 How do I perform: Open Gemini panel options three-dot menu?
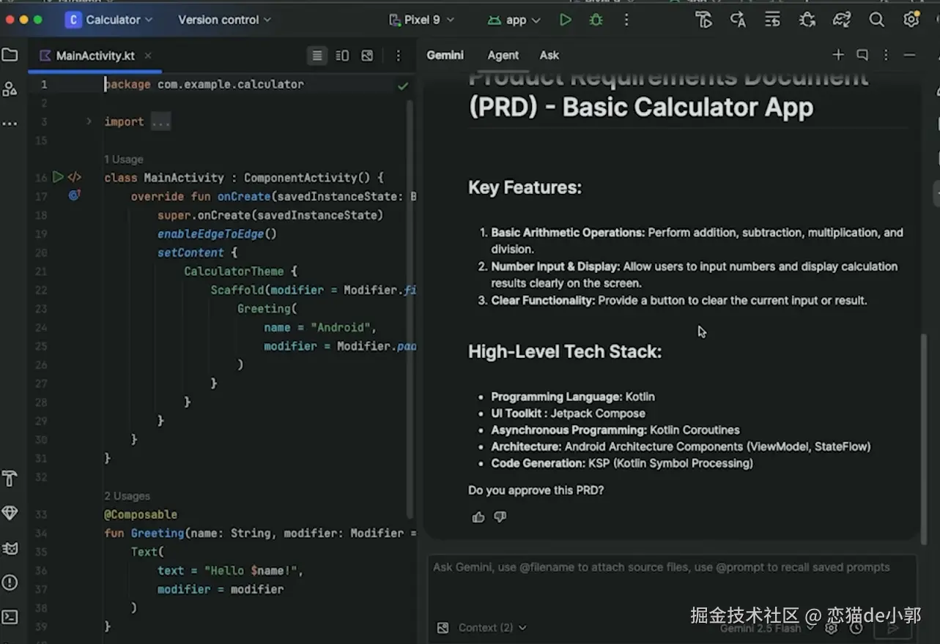[886, 55]
